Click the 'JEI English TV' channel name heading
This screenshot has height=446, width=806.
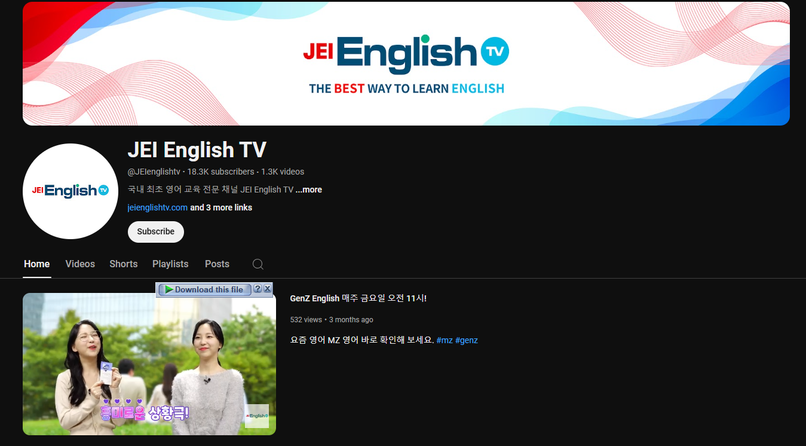(x=197, y=149)
